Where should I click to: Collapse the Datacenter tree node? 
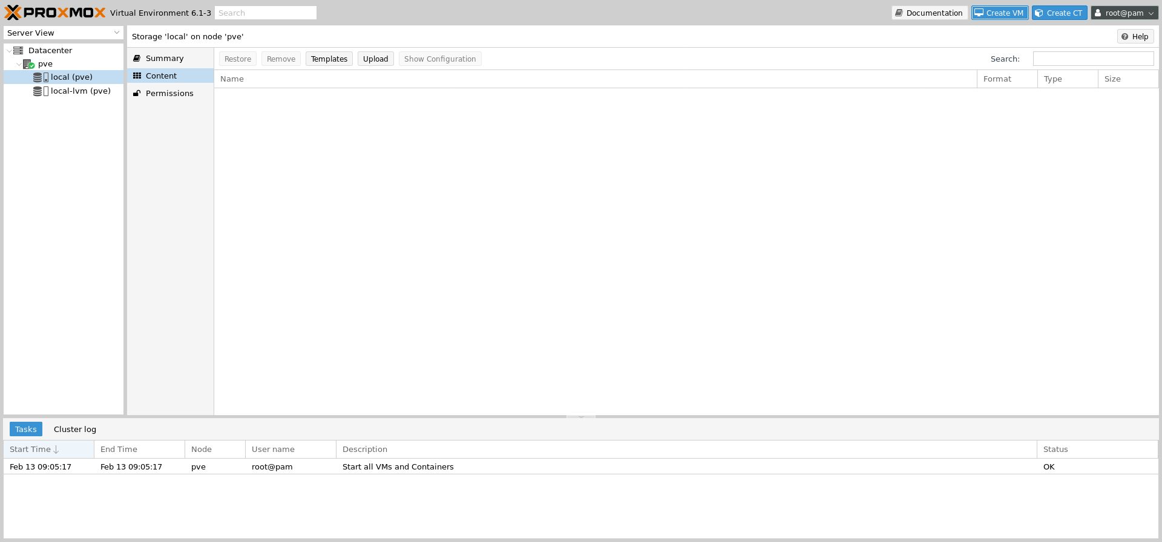(x=8, y=51)
